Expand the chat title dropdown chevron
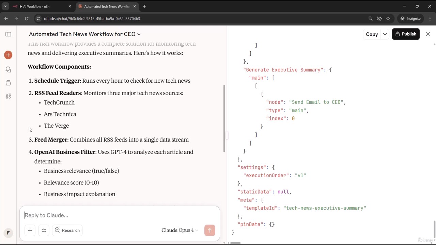Screen dimensions: 436x245 pyautogui.click(x=139, y=34)
